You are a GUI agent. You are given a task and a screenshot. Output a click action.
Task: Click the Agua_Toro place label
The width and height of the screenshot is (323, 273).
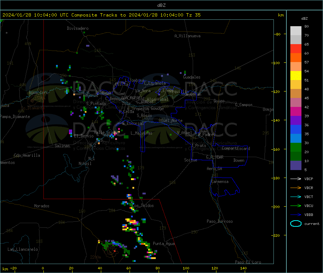click(x=38, y=93)
